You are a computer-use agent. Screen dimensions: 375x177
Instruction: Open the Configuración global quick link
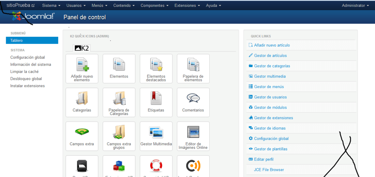click(x=271, y=139)
